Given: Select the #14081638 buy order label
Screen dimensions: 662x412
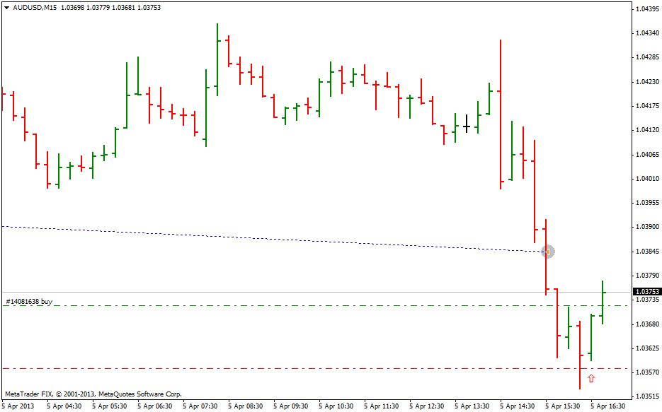Looking at the screenshot, I should [29, 301].
